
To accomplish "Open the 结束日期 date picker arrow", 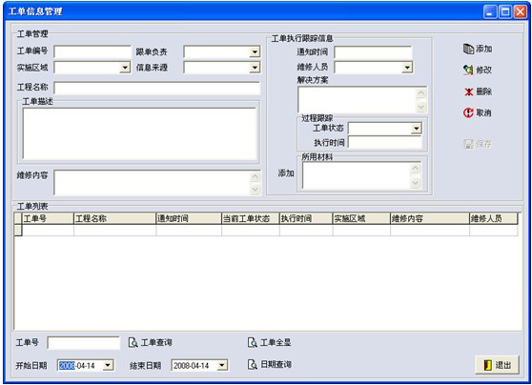I will [x=222, y=365].
